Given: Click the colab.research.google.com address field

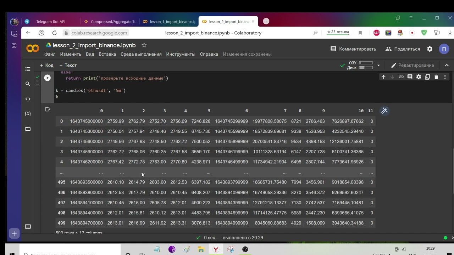Looking at the screenshot, I should (99, 33).
